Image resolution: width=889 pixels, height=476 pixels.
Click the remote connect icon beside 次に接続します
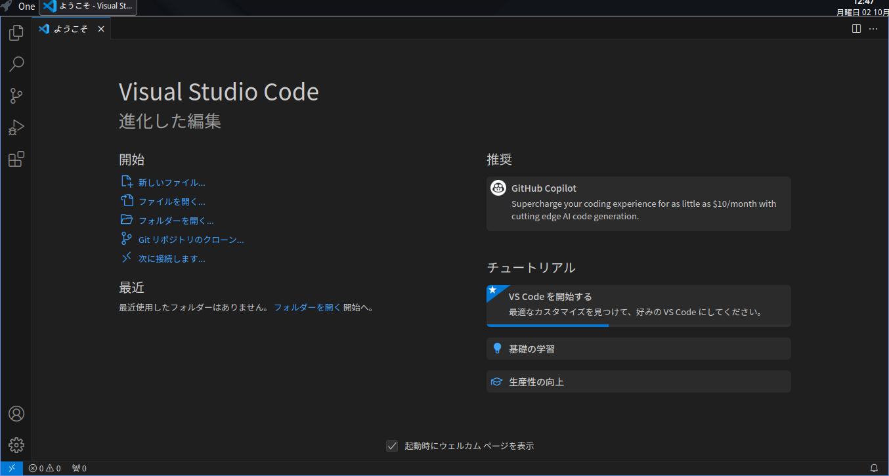click(127, 258)
